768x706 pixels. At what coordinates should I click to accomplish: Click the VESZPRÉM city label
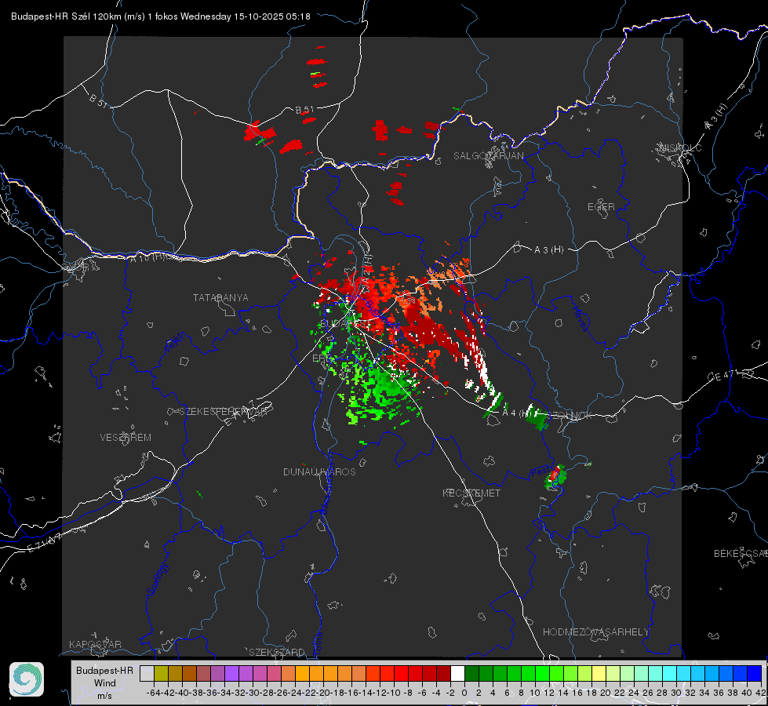126,437
